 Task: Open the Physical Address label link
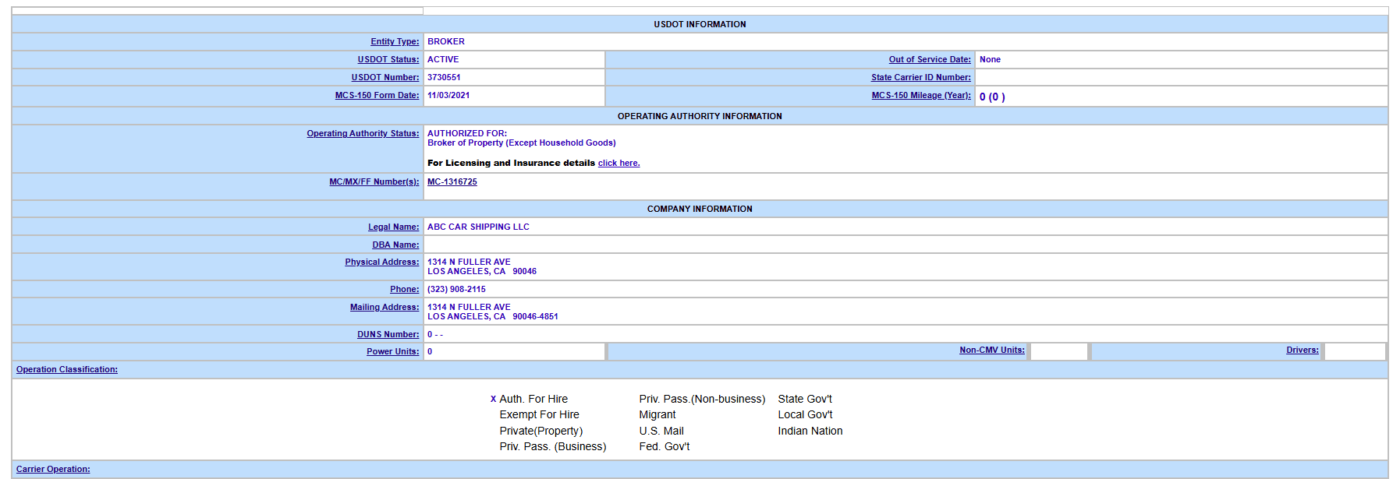click(382, 262)
